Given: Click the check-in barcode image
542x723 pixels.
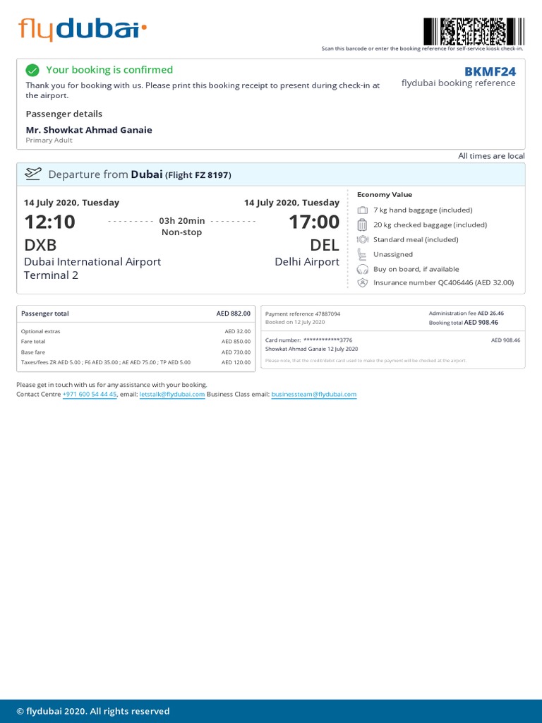Looking at the screenshot, I should (474, 32).
